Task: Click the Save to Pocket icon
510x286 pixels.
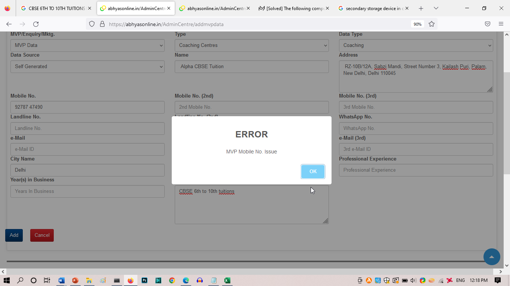Action: pyautogui.click(x=487, y=24)
